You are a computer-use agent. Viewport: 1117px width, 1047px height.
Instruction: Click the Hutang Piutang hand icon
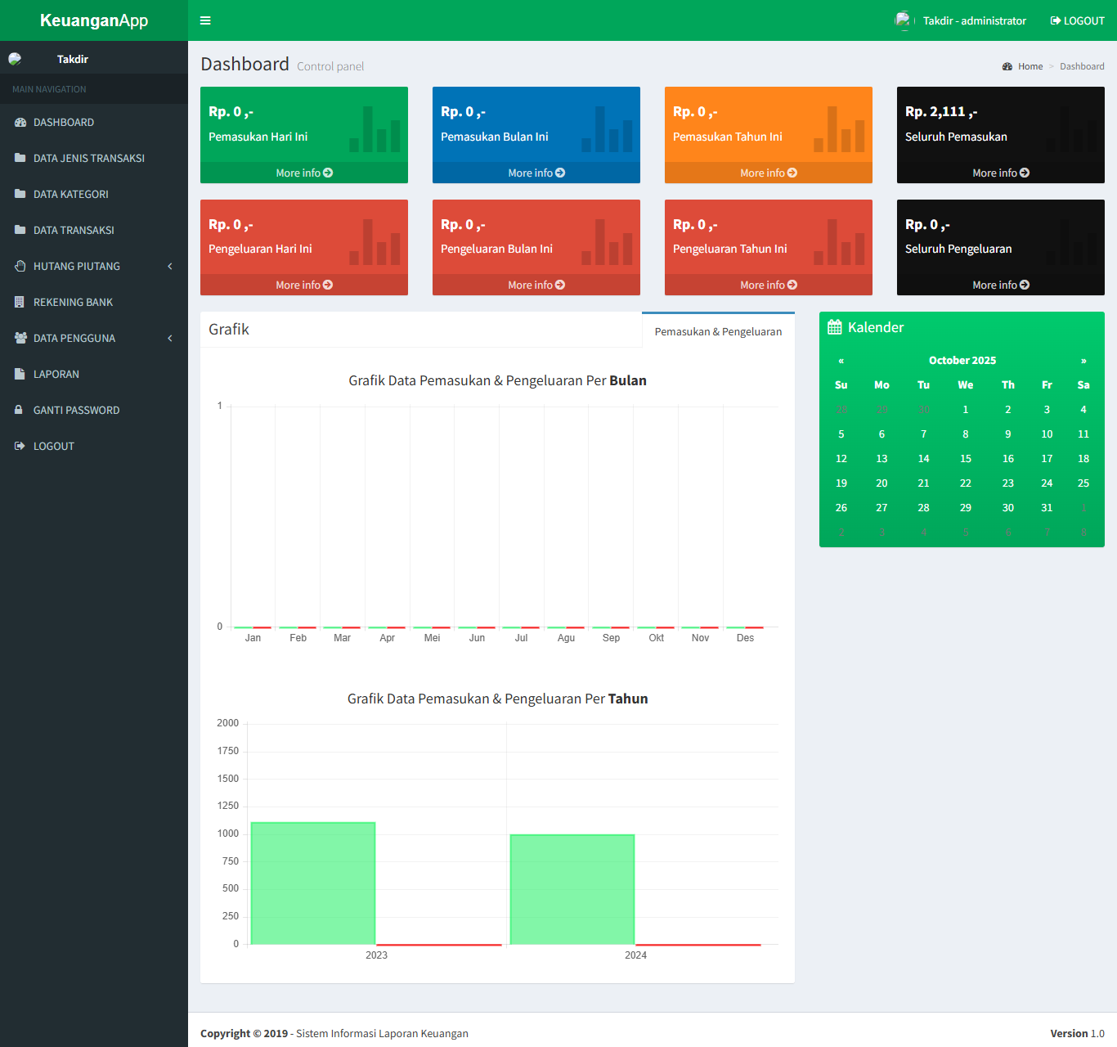click(20, 267)
